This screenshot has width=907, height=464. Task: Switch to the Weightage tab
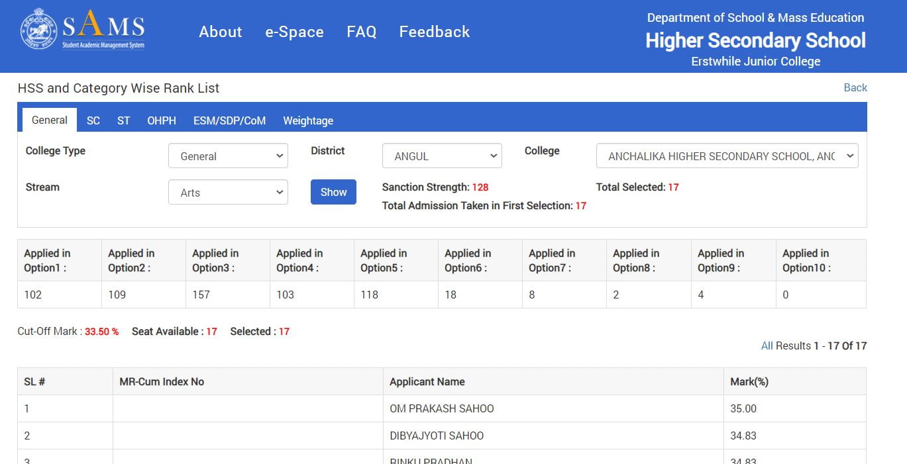(308, 120)
